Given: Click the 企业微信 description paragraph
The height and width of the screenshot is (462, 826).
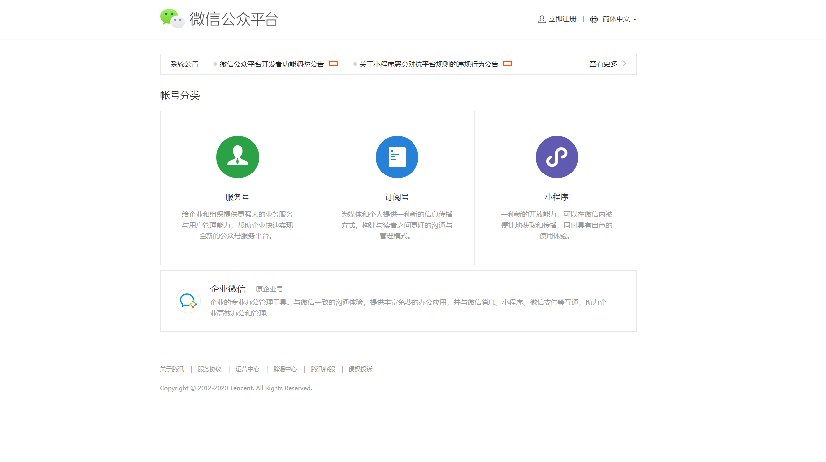Looking at the screenshot, I should tap(408, 308).
